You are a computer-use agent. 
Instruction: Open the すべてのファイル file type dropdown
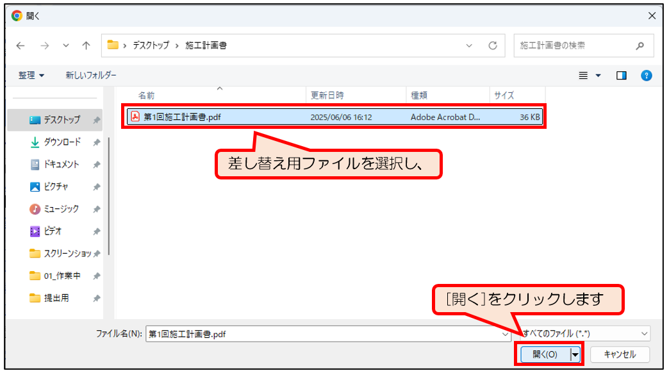point(584,334)
